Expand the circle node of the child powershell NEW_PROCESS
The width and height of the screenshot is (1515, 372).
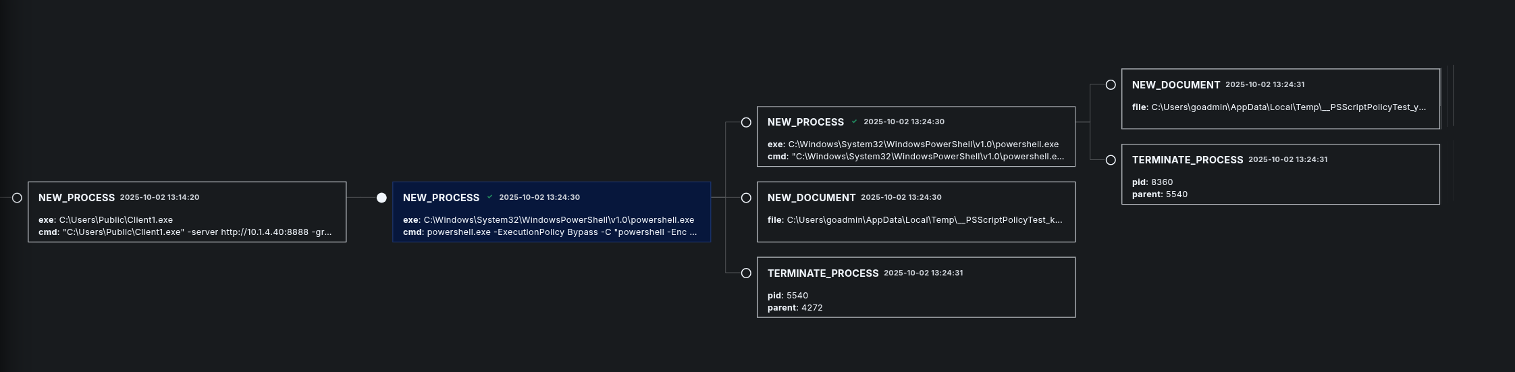[746, 122]
